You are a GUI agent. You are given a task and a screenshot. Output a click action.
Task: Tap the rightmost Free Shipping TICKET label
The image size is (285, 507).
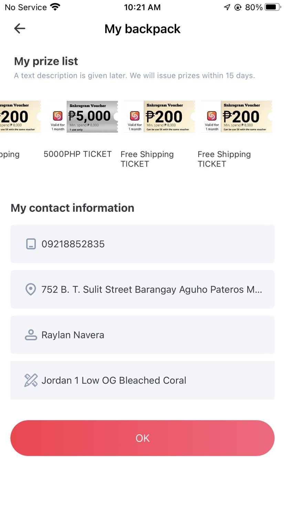pyautogui.click(x=224, y=159)
